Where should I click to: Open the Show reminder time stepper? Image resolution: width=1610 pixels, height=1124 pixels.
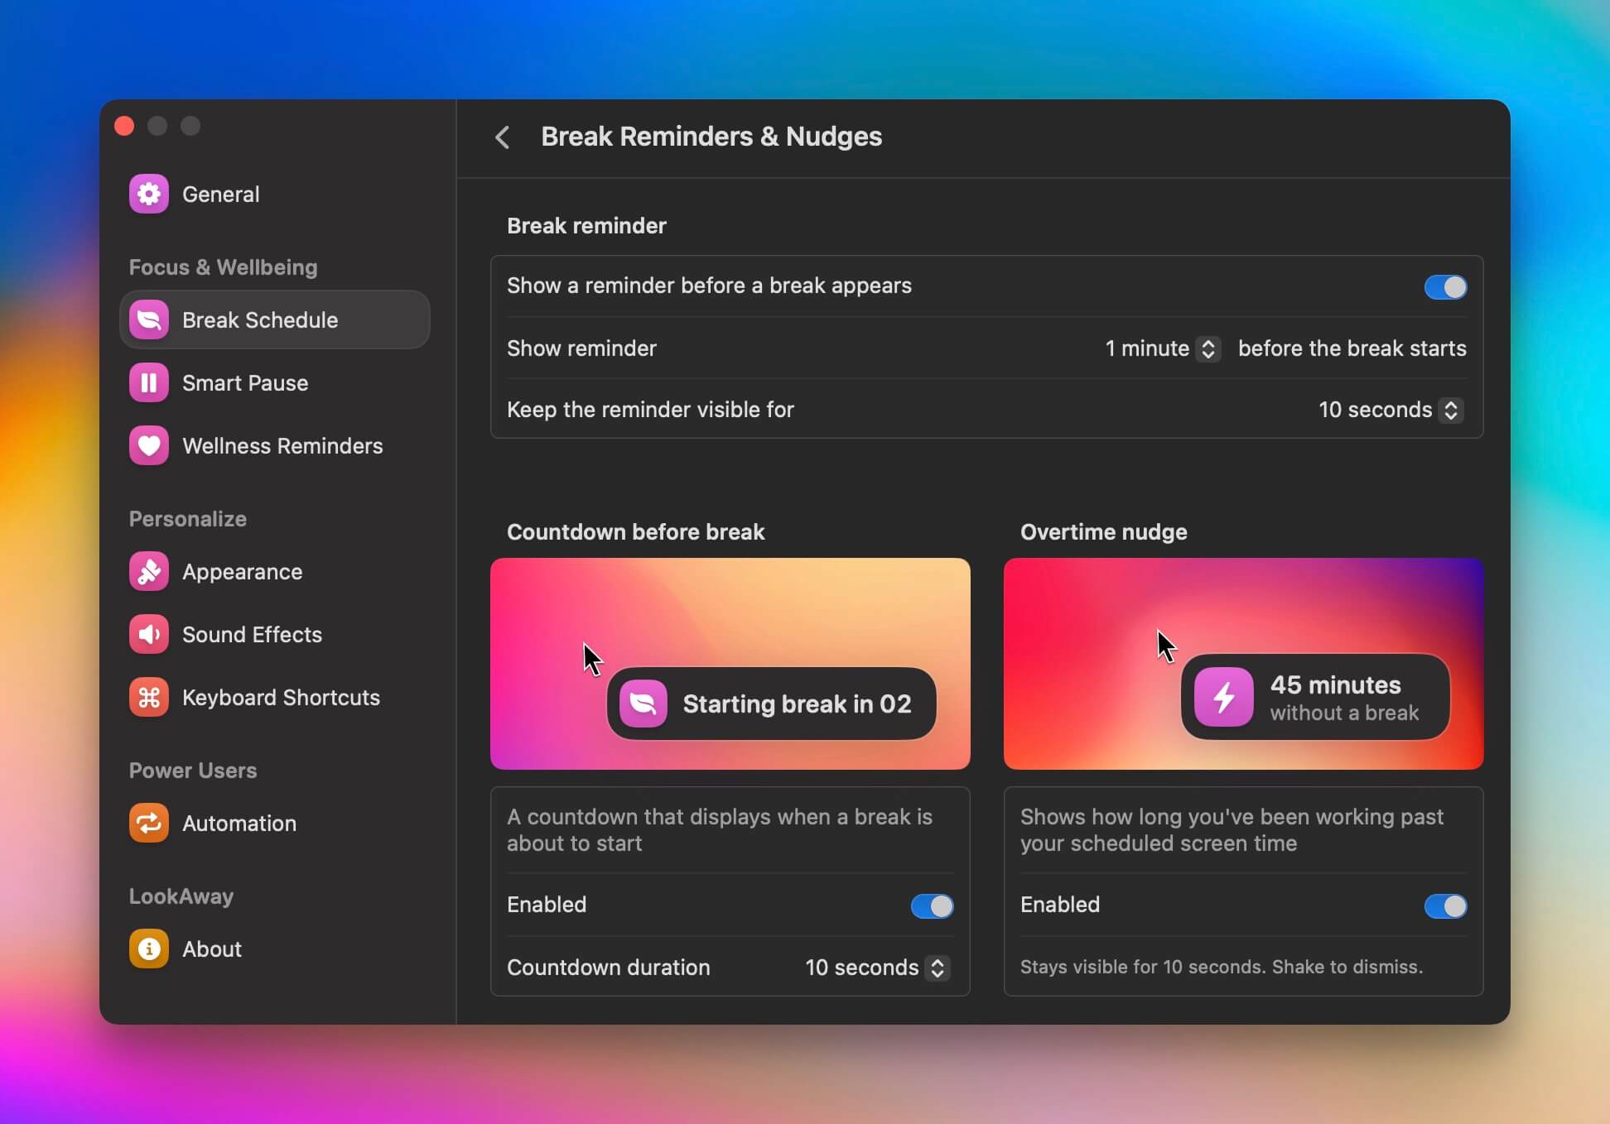(1207, 348)
